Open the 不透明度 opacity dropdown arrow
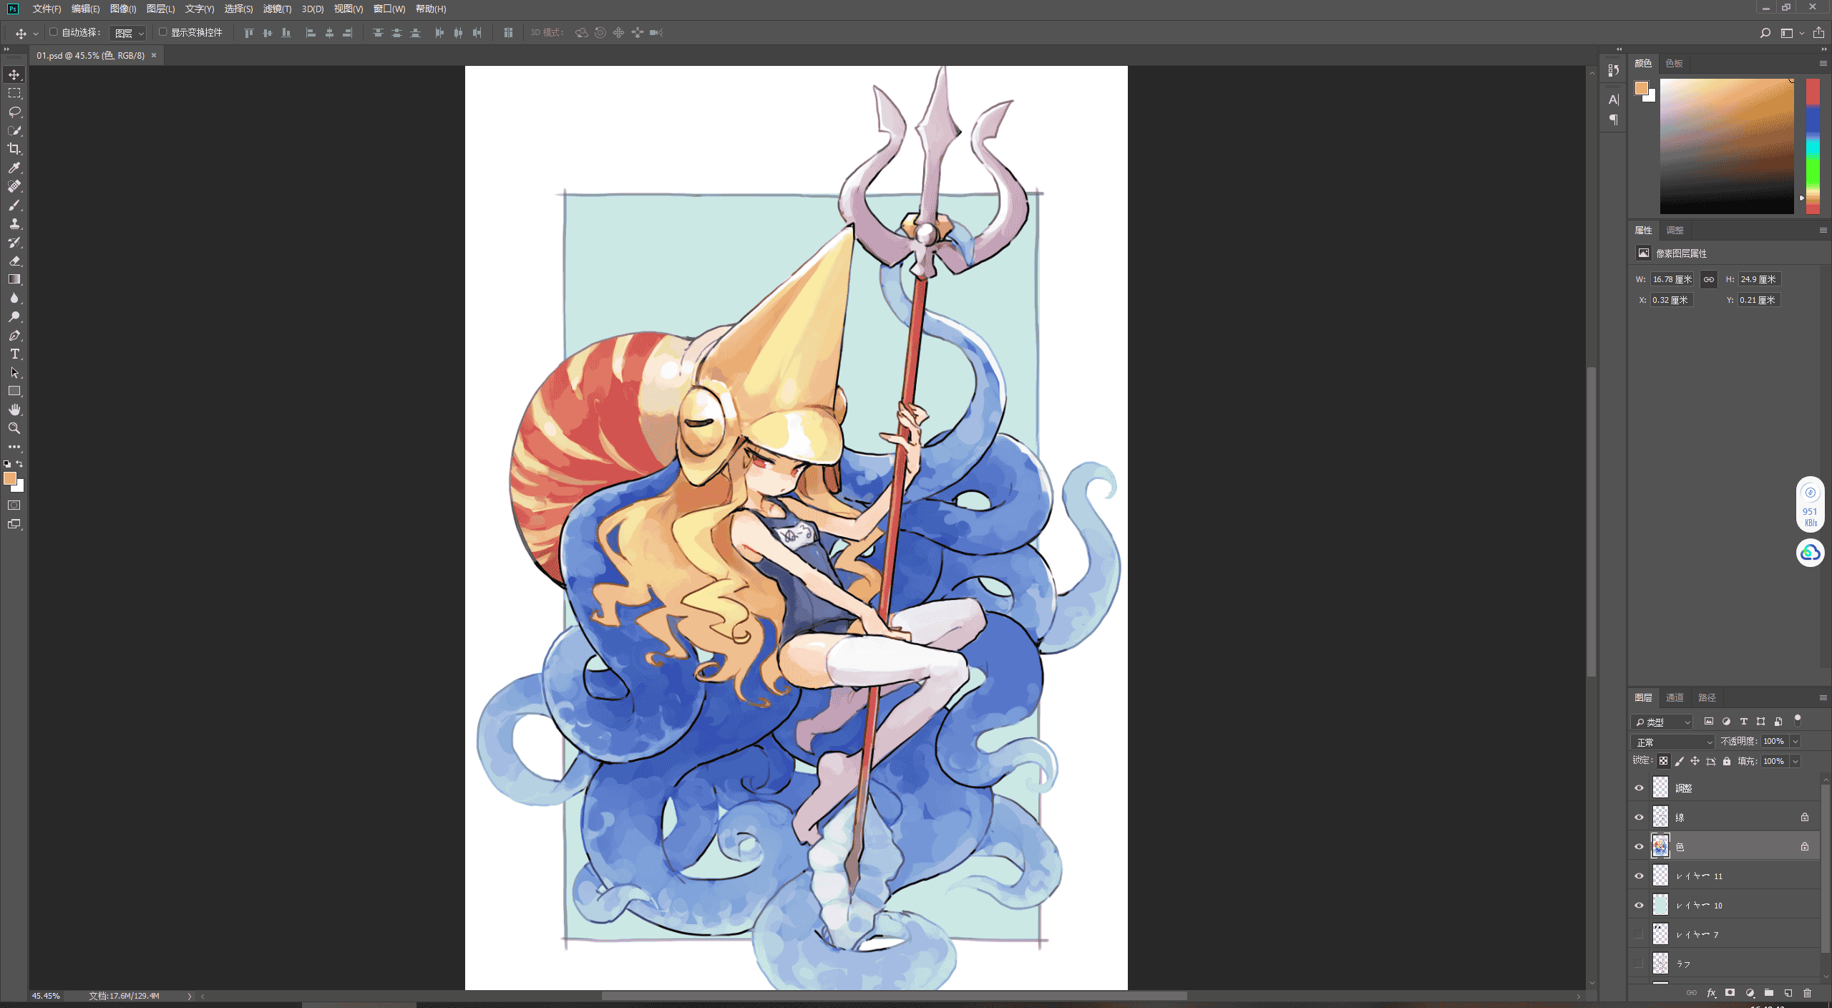This screenshot has width=1832, height=1008. point(1795,742)
